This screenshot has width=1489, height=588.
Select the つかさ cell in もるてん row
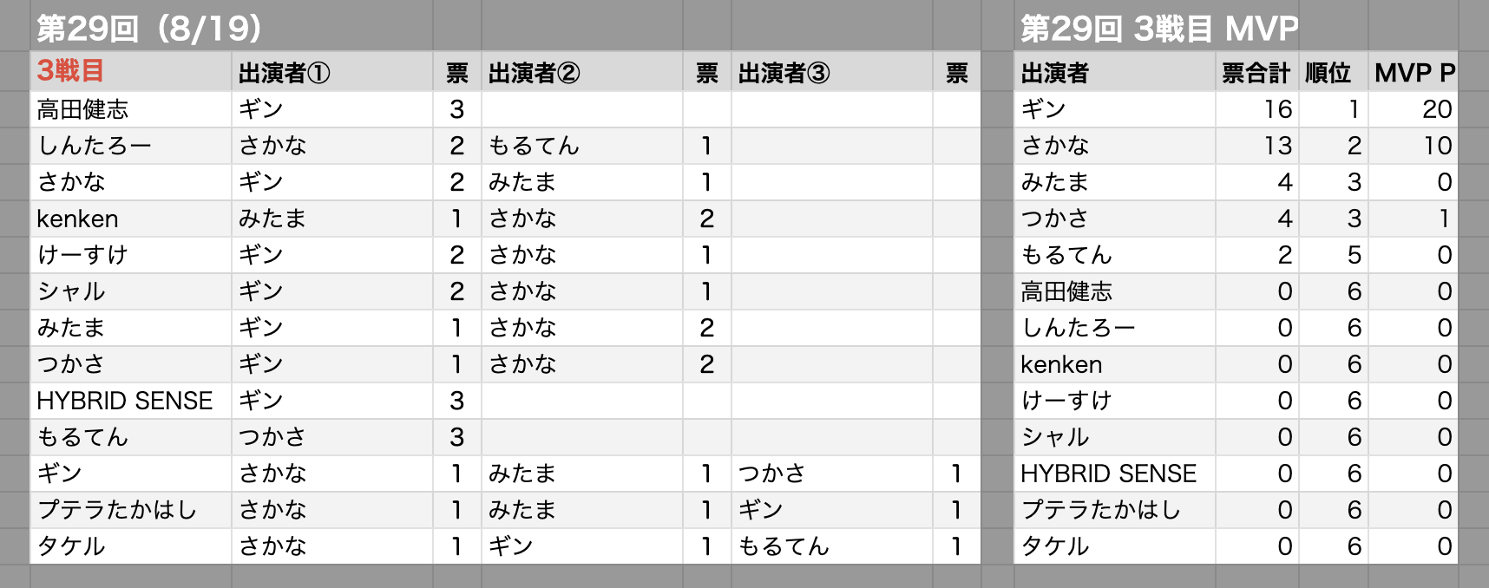click(x=332, y=437)
